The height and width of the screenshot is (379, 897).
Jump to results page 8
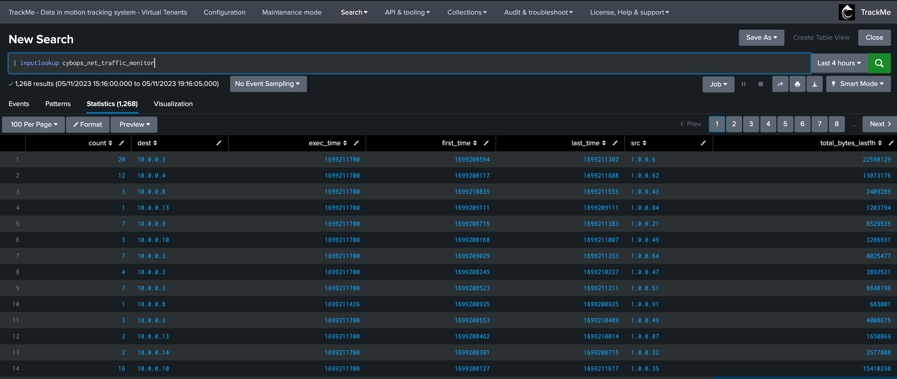tap(836, 124)
